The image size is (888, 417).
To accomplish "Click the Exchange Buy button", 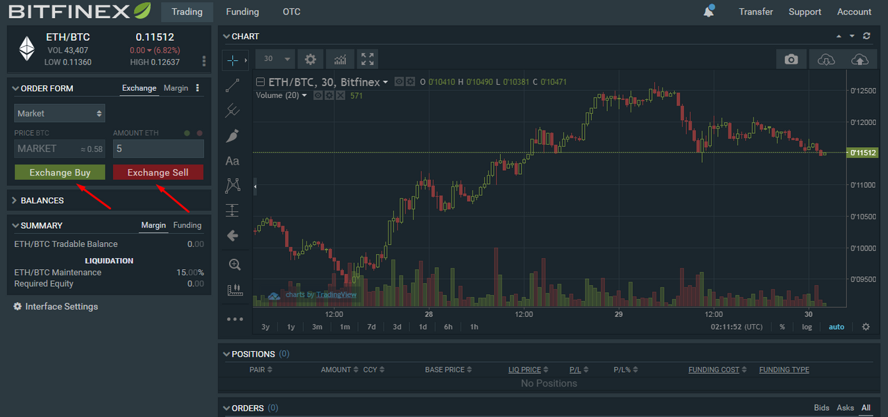I will pyautogui.click(x=60, y=171).
